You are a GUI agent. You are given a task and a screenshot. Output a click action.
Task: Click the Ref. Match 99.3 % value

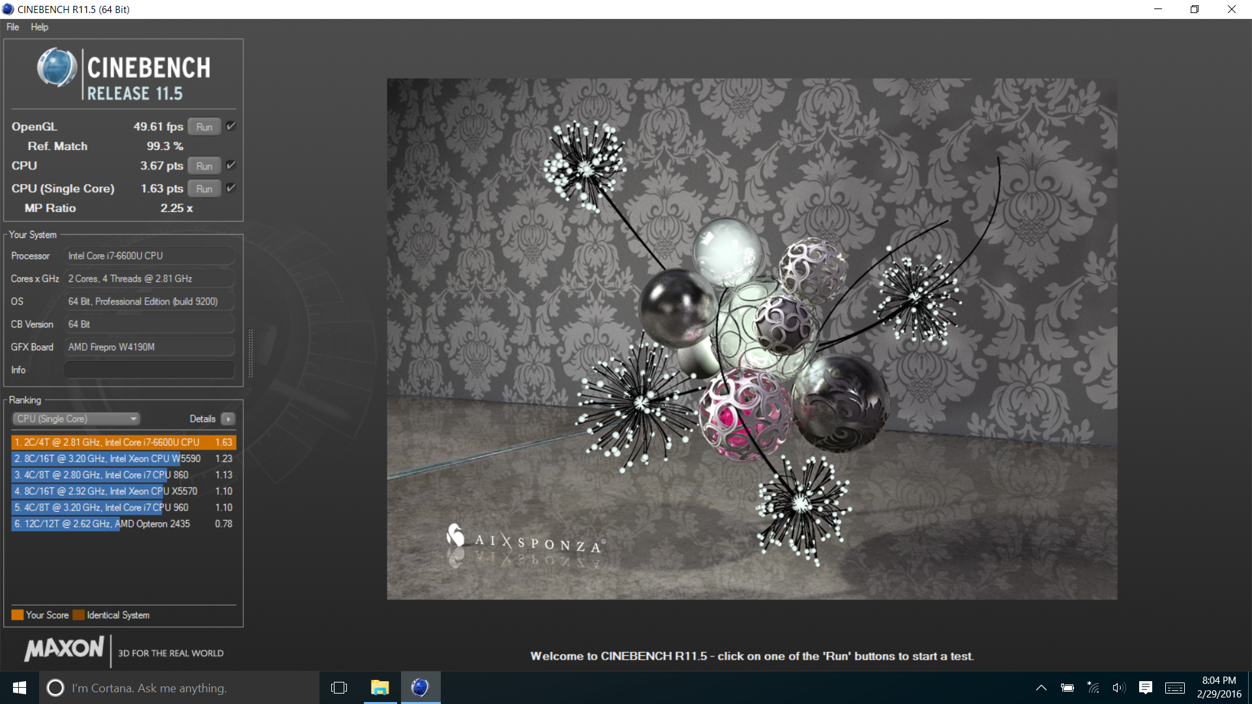(x=165, y=146)
